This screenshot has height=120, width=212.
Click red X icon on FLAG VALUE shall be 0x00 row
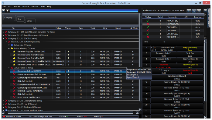coord(14,97)
